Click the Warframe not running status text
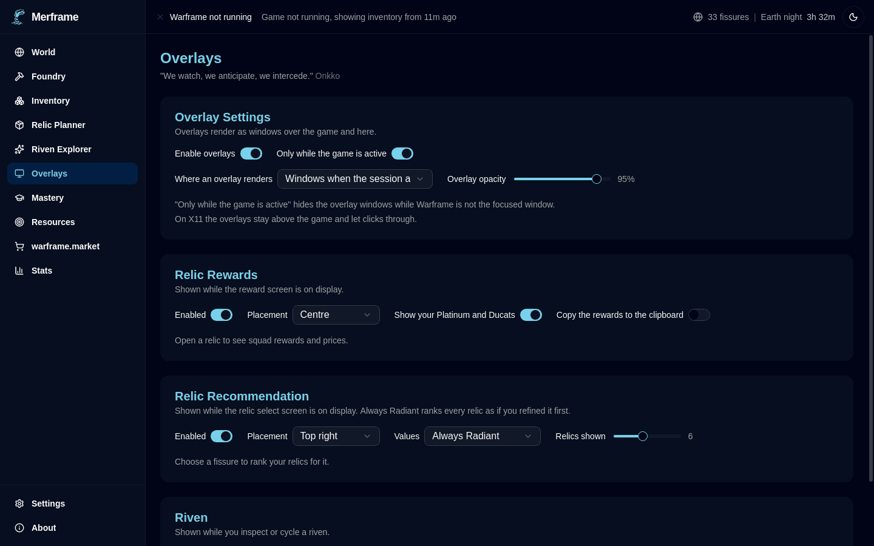This screenshot has width=874, height=546. pyautogui.click(x=211, y=17)
